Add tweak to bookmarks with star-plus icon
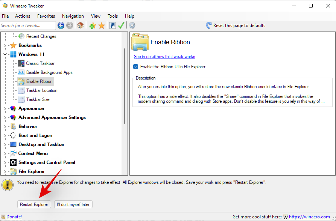336x221 pixels. [x=93, y=26]
